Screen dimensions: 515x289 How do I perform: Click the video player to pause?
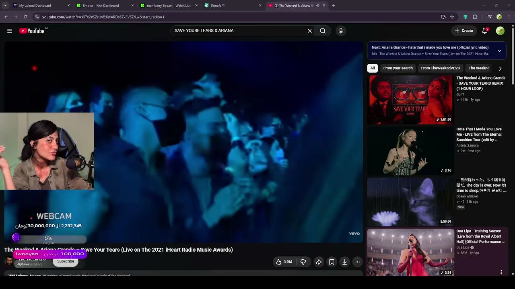pyautogui.click(x=183, y=142)
